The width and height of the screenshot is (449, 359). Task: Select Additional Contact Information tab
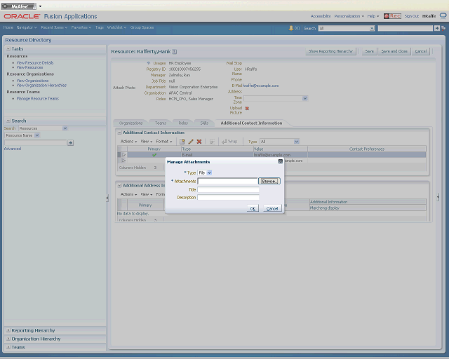pos(251,123)
